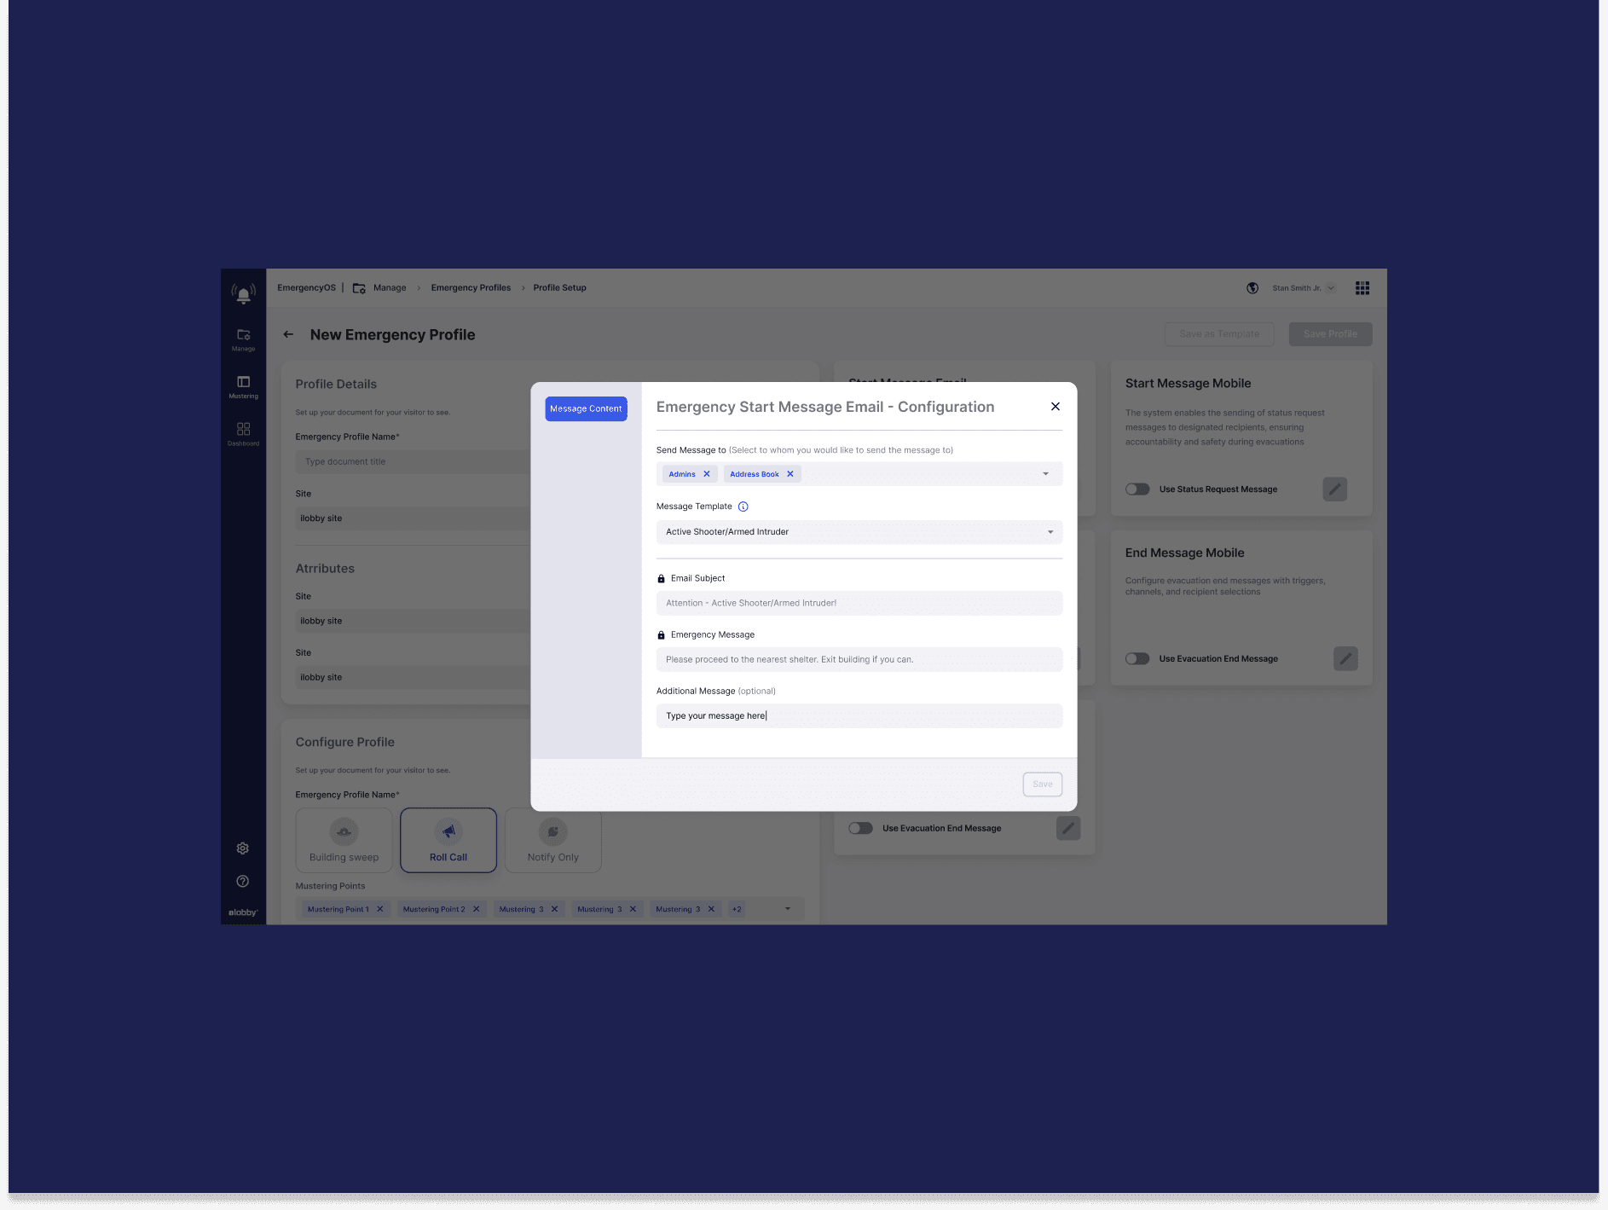Show the +2 more mustering points

(x=737, y=910)
